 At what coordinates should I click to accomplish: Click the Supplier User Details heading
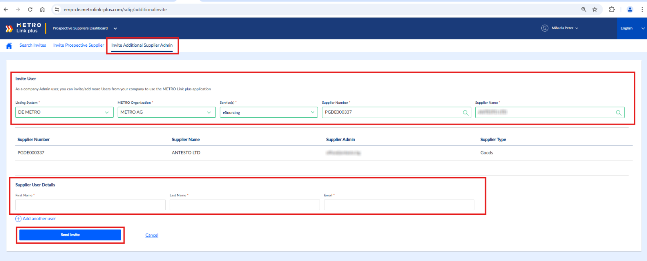pyautogui.click(x=35, y=185)
